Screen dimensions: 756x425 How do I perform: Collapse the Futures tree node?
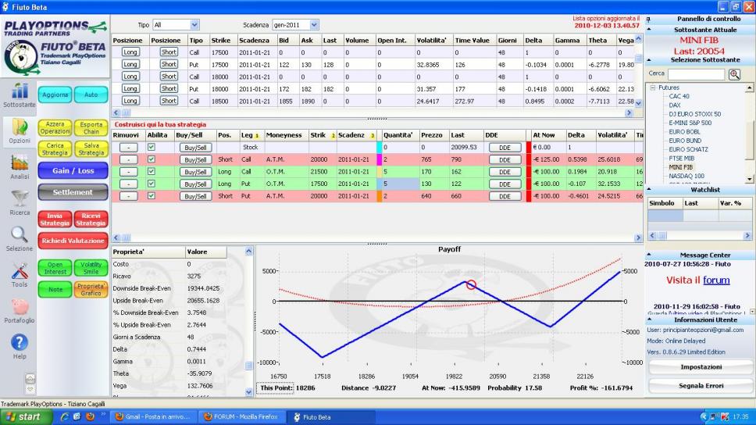pyautogui.click(x=653, y=87)
